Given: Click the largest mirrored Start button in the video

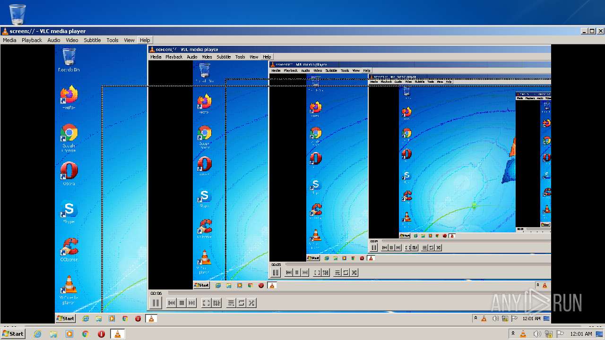Looking at the screenshot, I should [65, 318].
